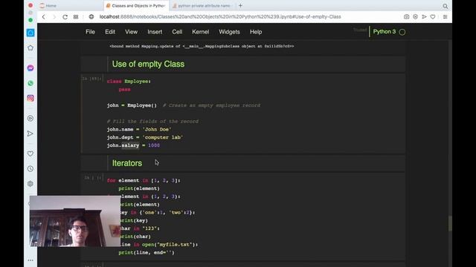Open the Help menu in Jupyter
476x267 pixels.
click(256, 32)
